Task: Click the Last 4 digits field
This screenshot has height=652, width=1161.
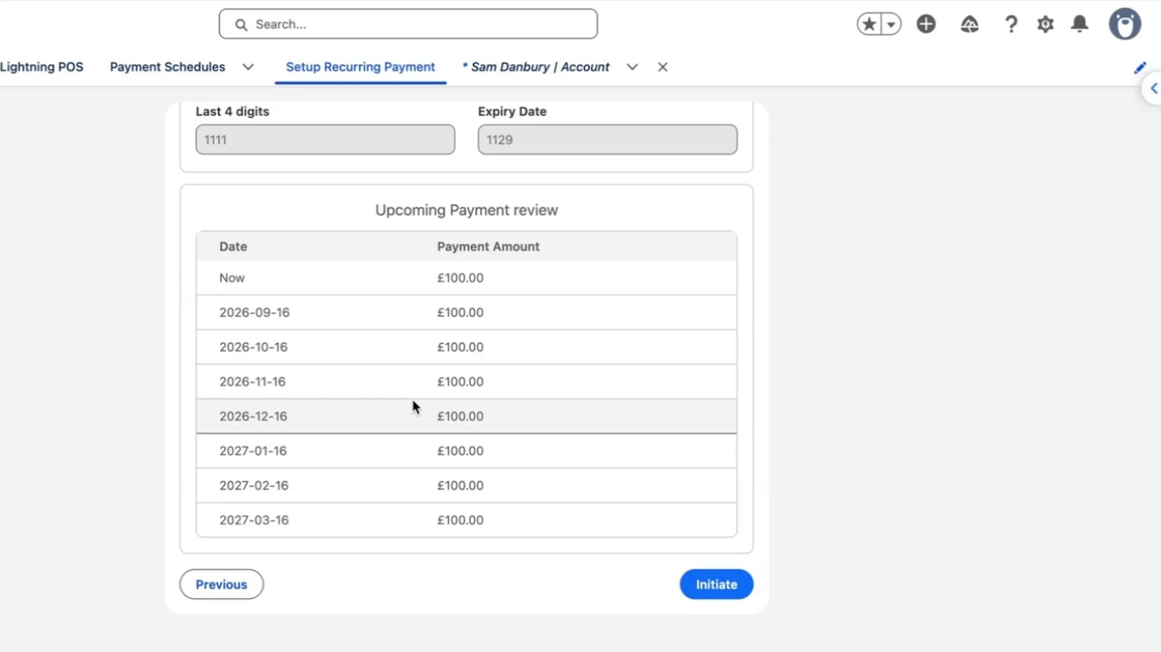Action: pos(325,140)
